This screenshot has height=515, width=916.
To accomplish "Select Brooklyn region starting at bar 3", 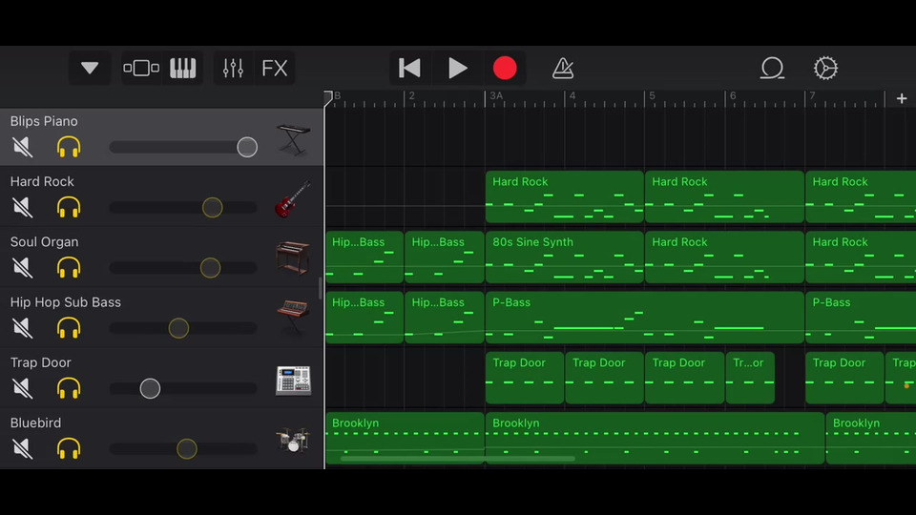I will click(655, 438).
